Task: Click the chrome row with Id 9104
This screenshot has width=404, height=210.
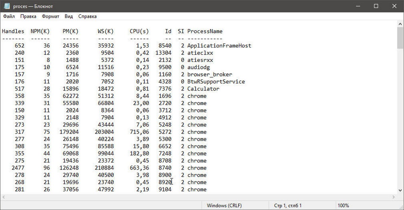Action: 104,189
